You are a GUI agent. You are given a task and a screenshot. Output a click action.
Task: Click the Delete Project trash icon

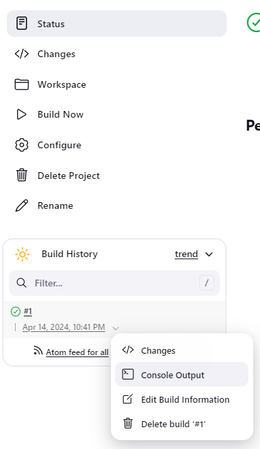point(22,176)
